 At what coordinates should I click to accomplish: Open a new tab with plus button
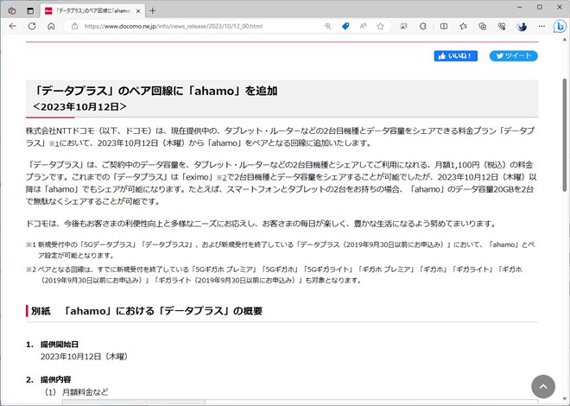tap(153, 11)
